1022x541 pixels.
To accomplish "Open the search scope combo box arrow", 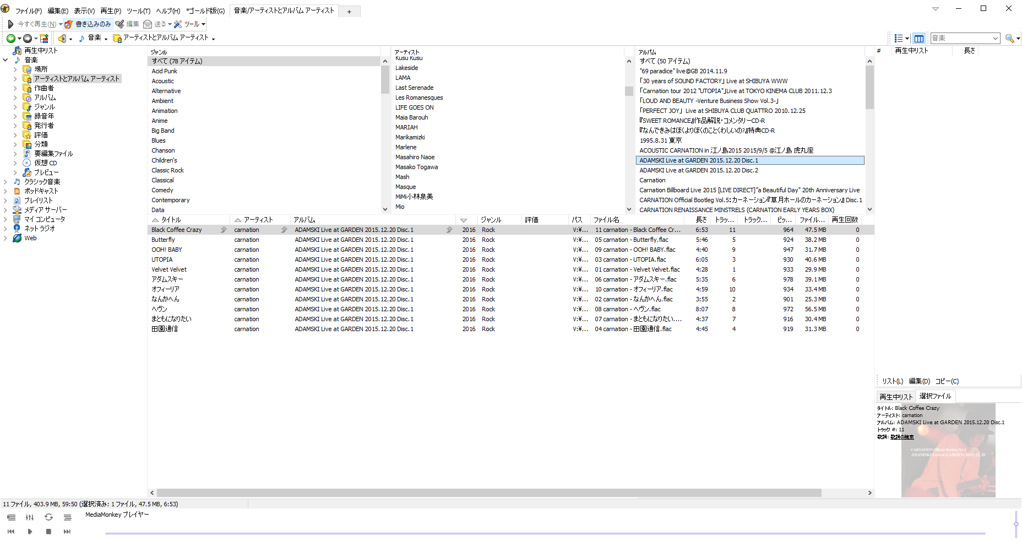I will [995, 38].
